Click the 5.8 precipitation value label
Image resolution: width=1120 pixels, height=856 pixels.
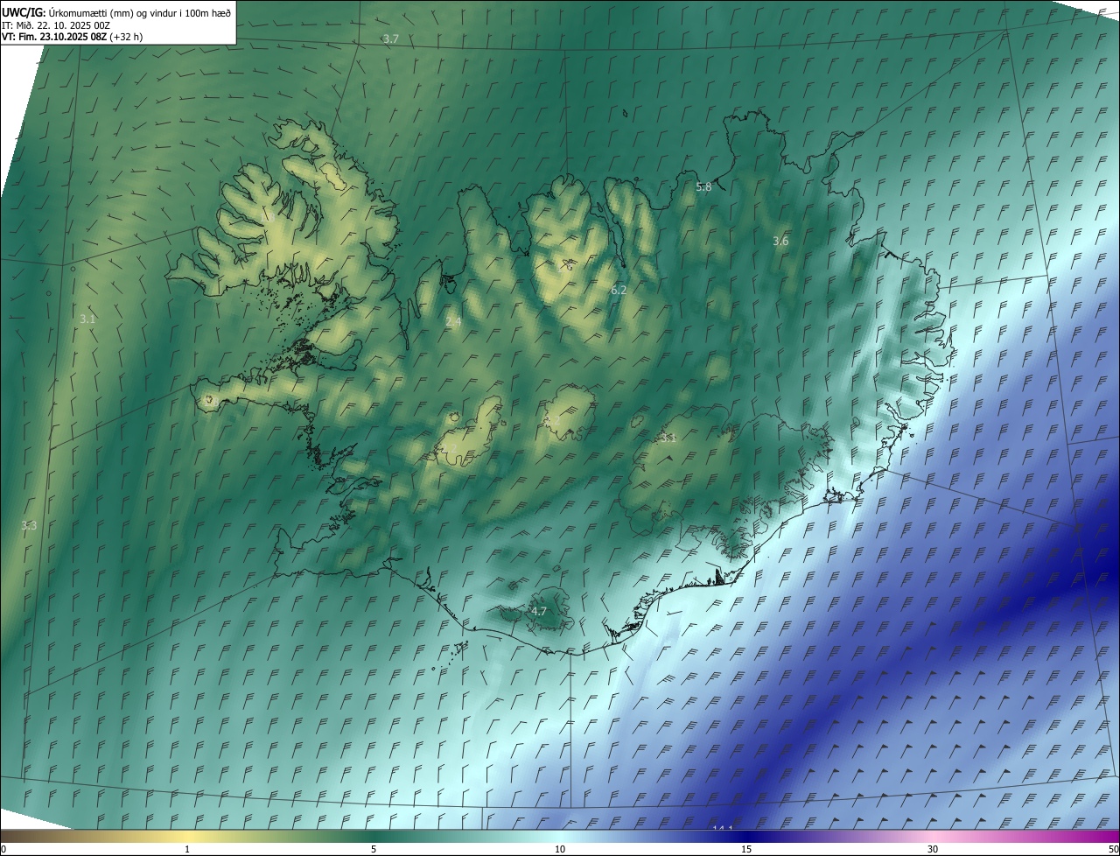tap(703, 187)
